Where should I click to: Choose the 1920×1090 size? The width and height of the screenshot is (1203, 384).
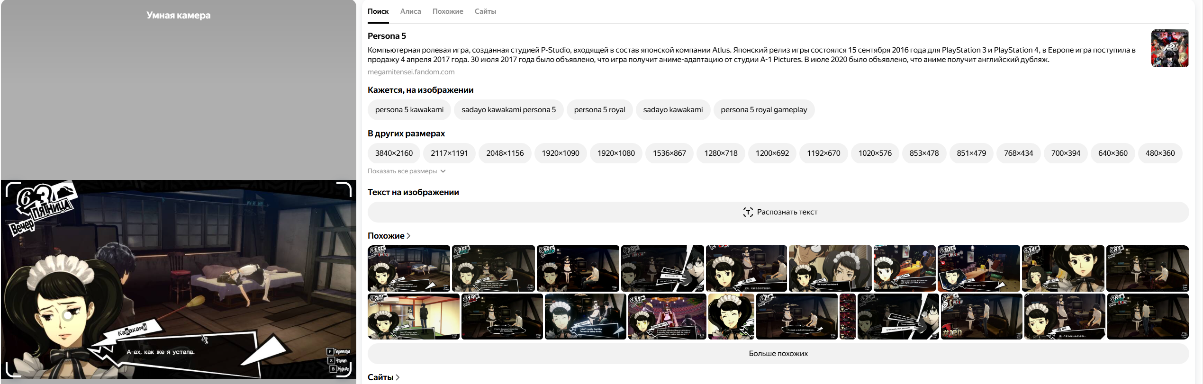pos(561,153)
